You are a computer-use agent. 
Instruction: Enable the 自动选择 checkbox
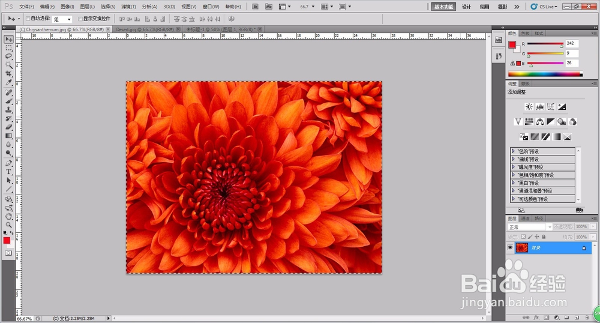28,19
